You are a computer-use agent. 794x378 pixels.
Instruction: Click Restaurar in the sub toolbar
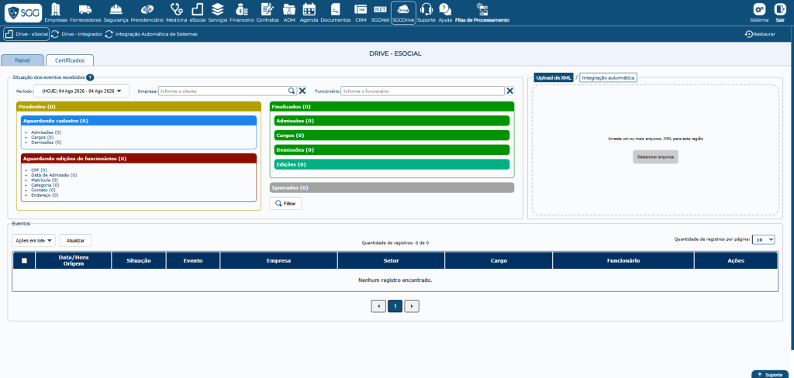(760, 34)
